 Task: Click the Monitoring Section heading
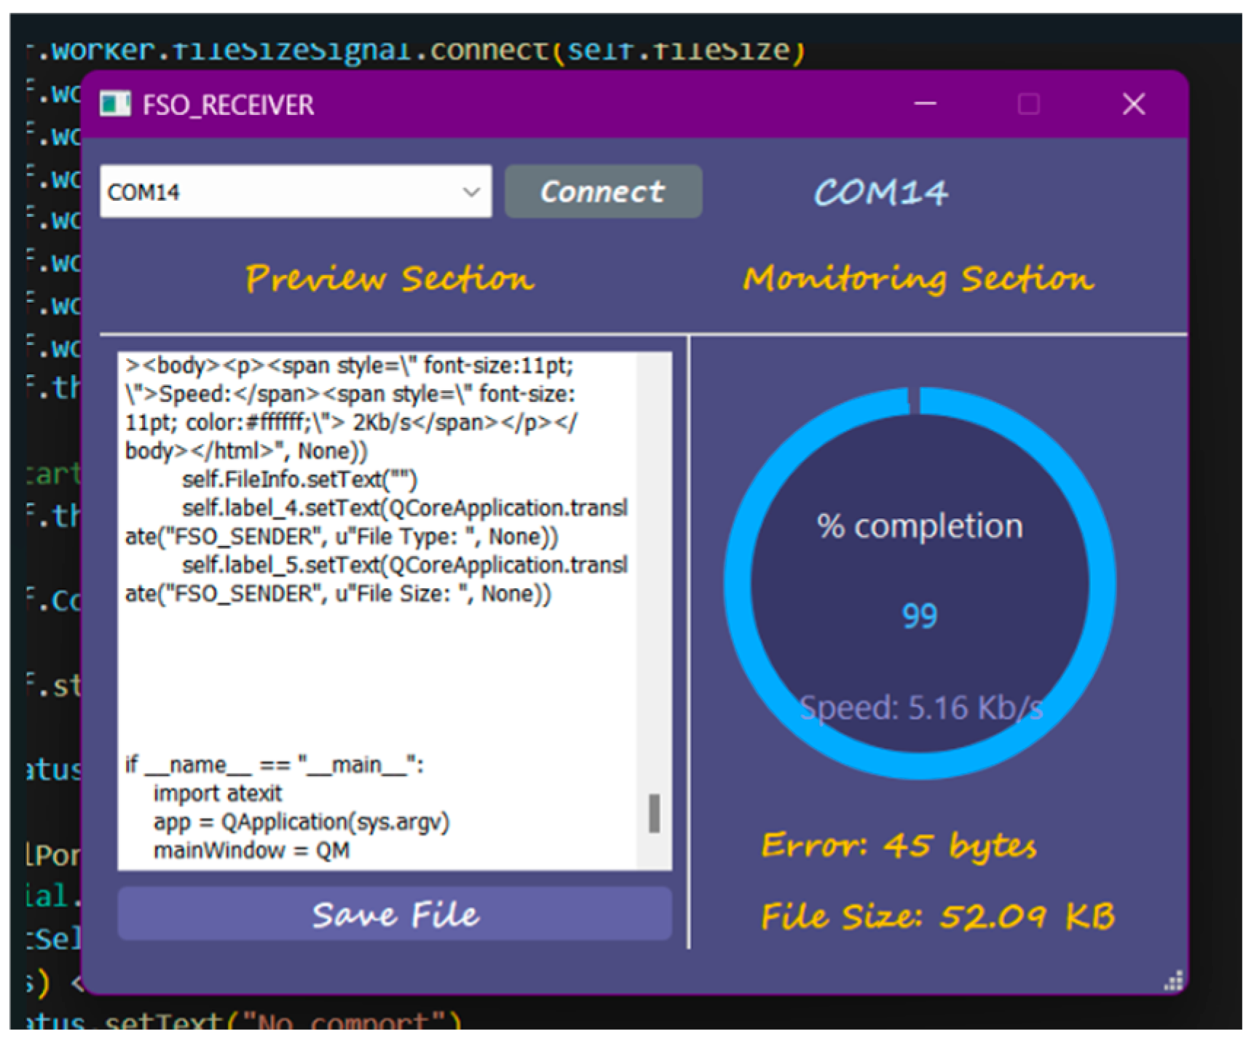(x=918, y=279)
